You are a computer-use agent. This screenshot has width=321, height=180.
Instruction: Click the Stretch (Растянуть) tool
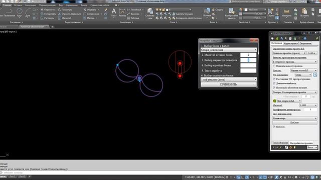coord(47,18)
